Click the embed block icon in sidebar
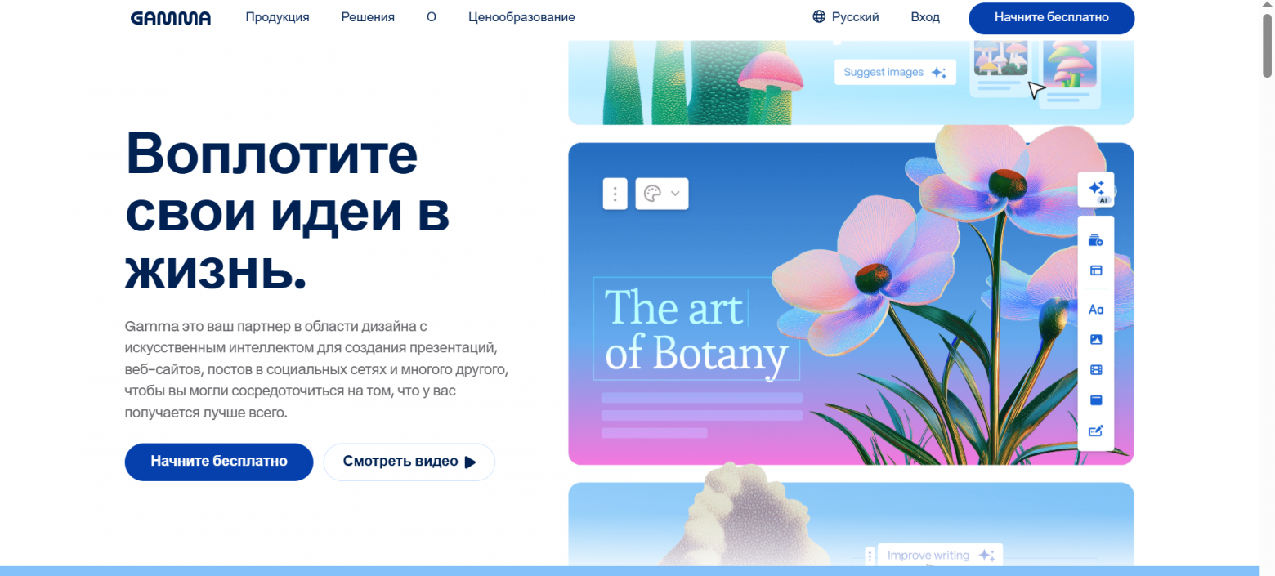 tap(1096, 400)
